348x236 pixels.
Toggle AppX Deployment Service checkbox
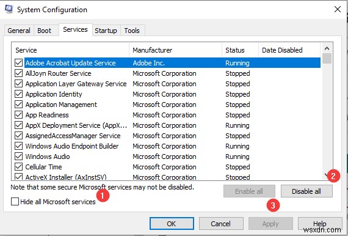click(19, 125)
